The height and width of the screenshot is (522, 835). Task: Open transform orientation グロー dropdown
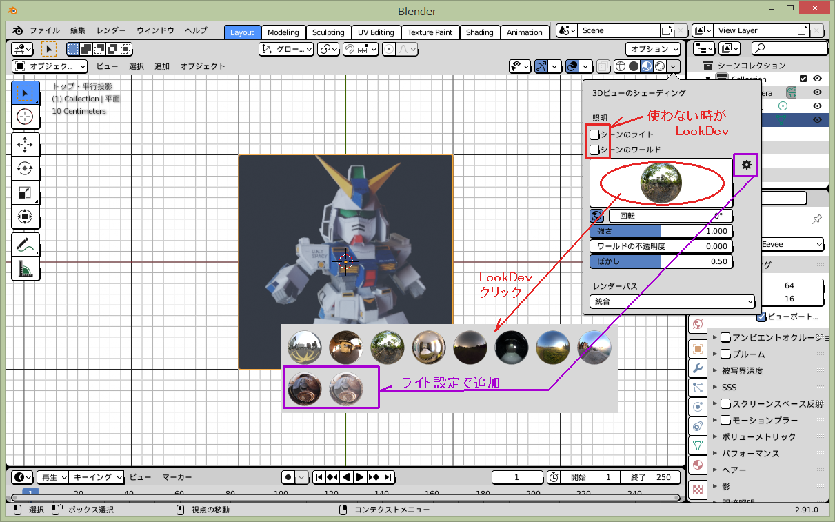tap(286, 49)
